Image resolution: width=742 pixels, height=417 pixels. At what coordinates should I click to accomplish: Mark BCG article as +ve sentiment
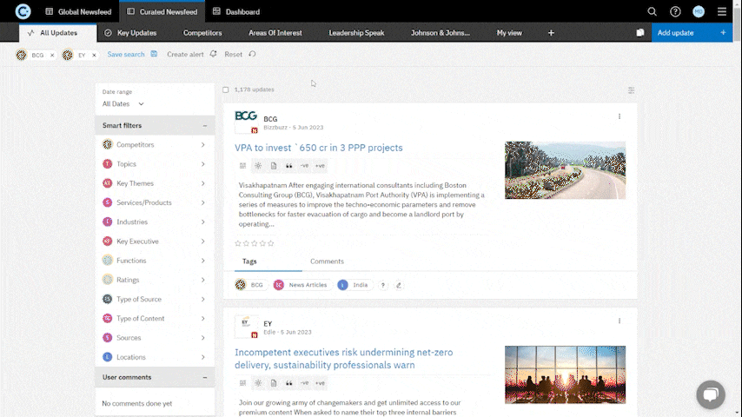[x=320, y=165]
